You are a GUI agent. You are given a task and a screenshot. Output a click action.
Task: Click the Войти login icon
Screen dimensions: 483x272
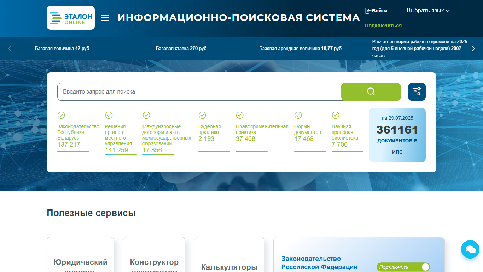(368, 11)
